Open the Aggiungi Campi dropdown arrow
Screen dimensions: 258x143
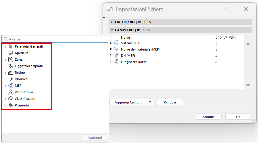coord(150,102)
